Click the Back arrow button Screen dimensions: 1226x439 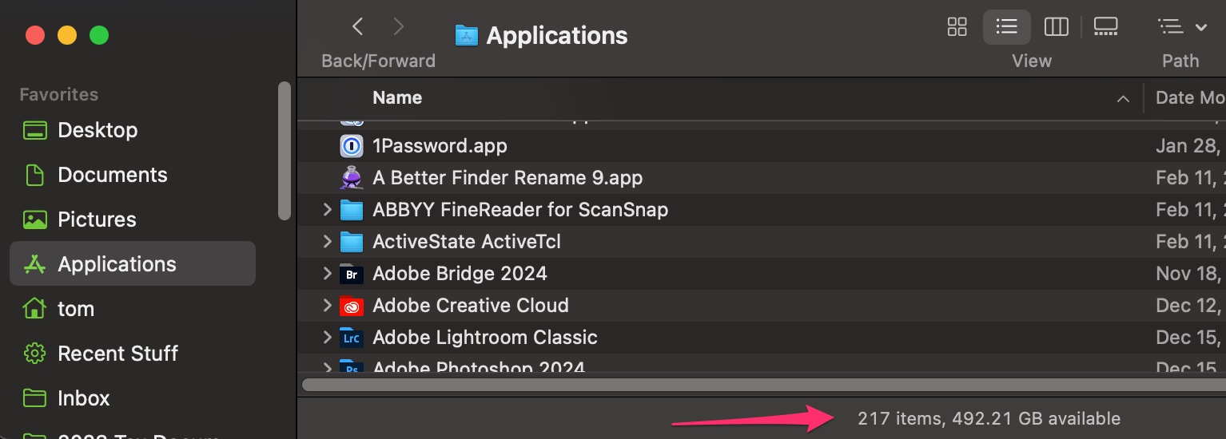tap(358, 27)
